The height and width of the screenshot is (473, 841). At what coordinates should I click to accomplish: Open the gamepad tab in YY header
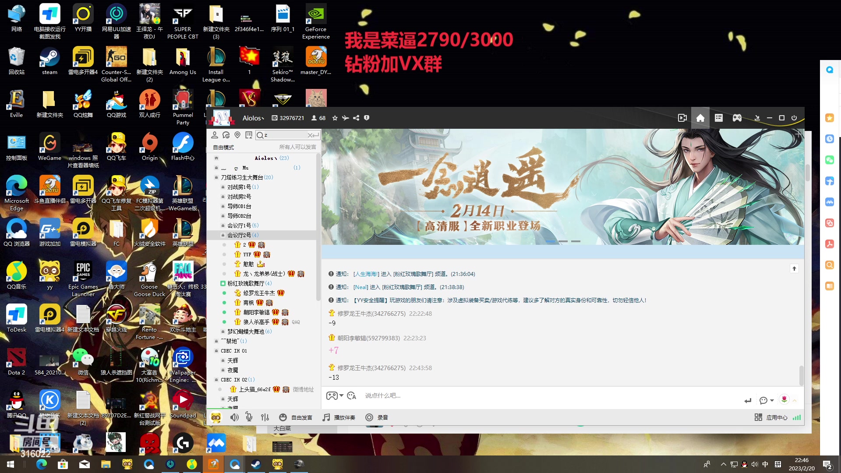pyautogui.click(x=737, y=118)
